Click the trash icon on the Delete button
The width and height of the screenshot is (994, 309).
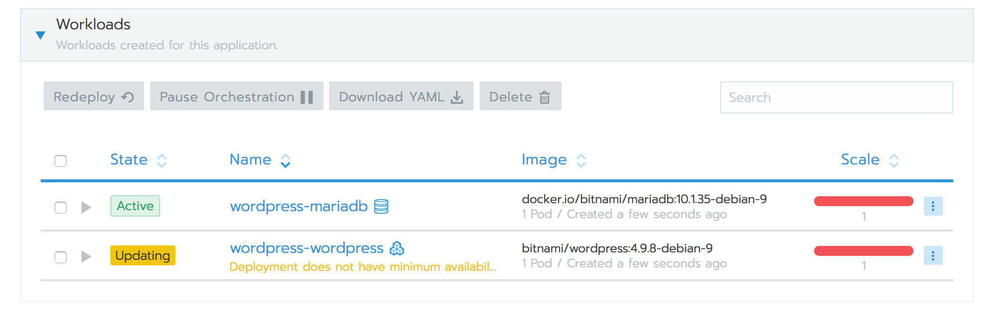point(544,97)
